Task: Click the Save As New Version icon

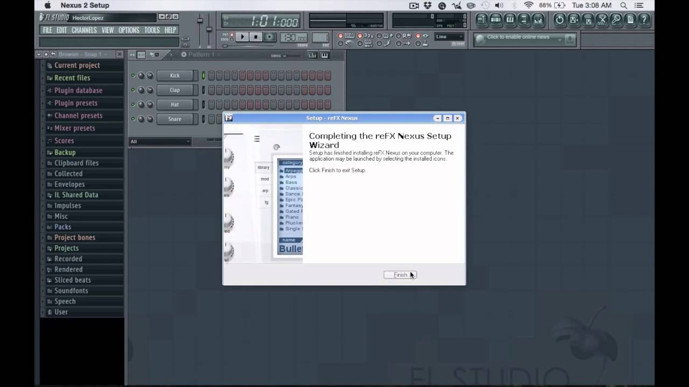Action: click(573, 20)
